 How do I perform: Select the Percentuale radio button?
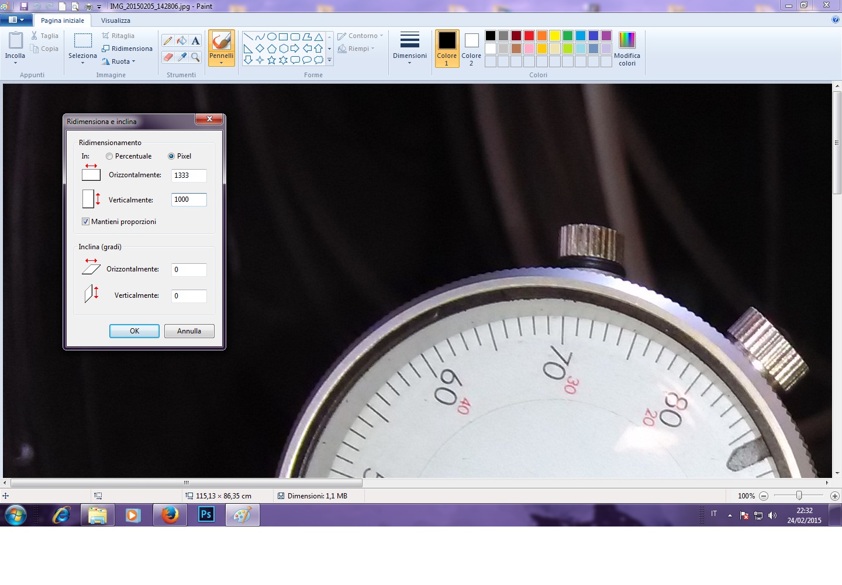pos(109,156)
